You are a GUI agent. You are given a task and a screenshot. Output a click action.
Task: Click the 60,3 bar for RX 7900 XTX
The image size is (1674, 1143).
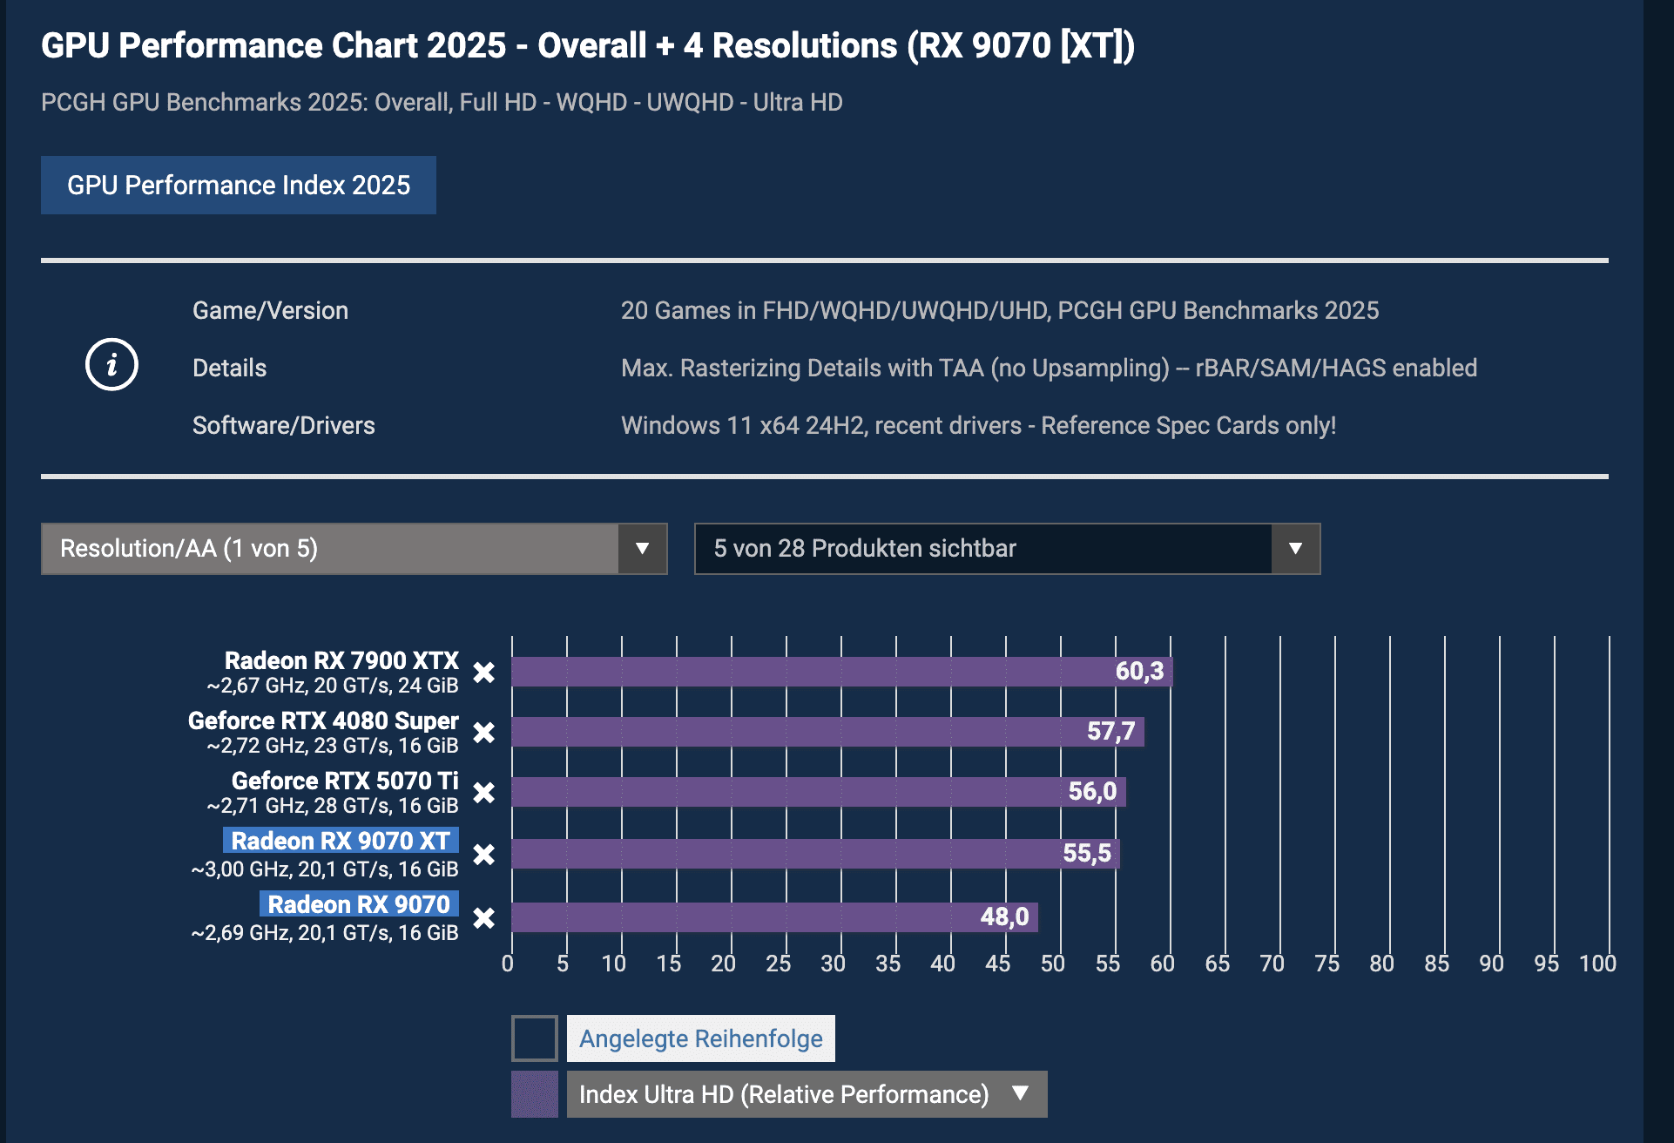[842, 672]
